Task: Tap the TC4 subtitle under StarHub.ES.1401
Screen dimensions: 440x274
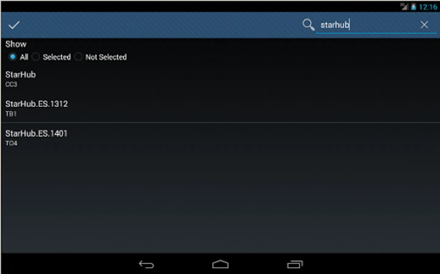Action: (x=11, y=143)
